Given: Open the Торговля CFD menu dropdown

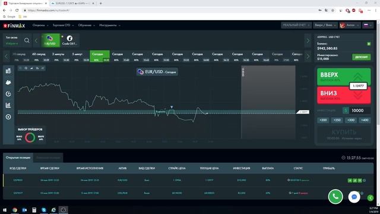Looking at the screenshot, I should (63, 25).
